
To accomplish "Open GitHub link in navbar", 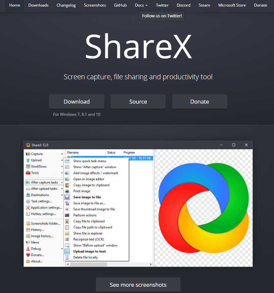I will pyautogui.click(x=120, y=5).
